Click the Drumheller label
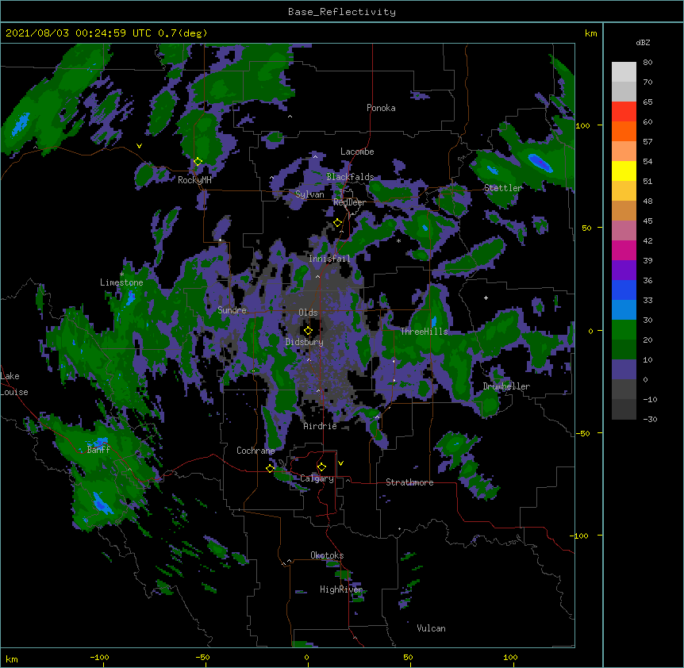684x668 pixels. pyautogui.click(x=506, y=386)
